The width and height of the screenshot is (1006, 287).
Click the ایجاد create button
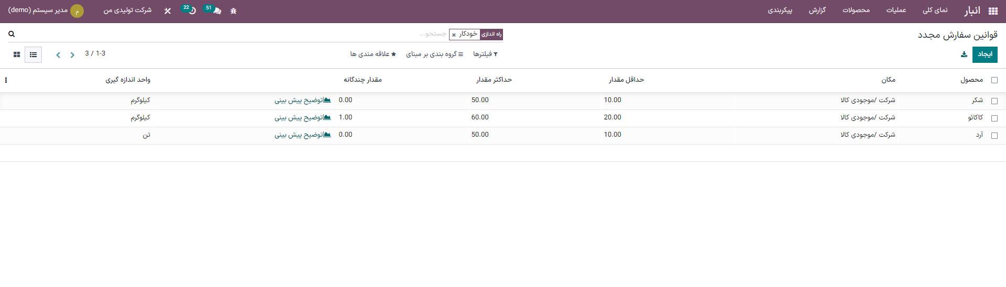(x=985, y=54)
